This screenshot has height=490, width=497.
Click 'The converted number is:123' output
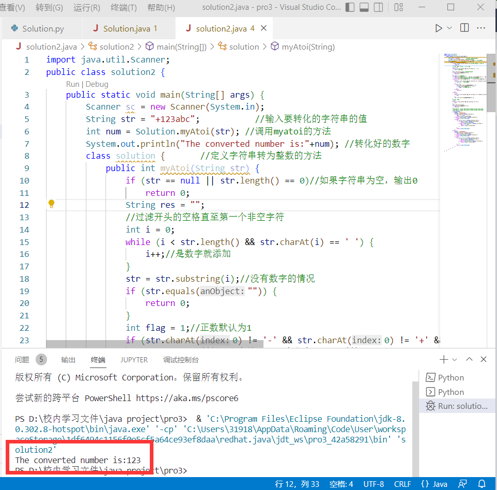77,460
